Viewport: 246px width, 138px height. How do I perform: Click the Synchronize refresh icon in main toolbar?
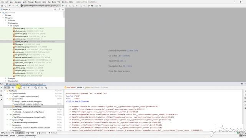5,6
